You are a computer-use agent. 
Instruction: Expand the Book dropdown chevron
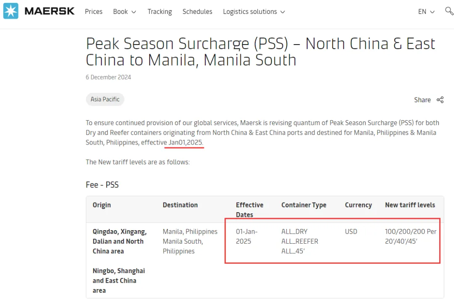[x=134, y=12]
